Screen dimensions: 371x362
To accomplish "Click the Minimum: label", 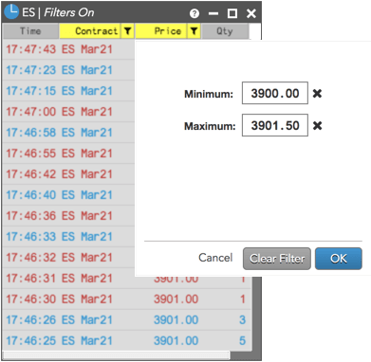I will coord(209,94).
